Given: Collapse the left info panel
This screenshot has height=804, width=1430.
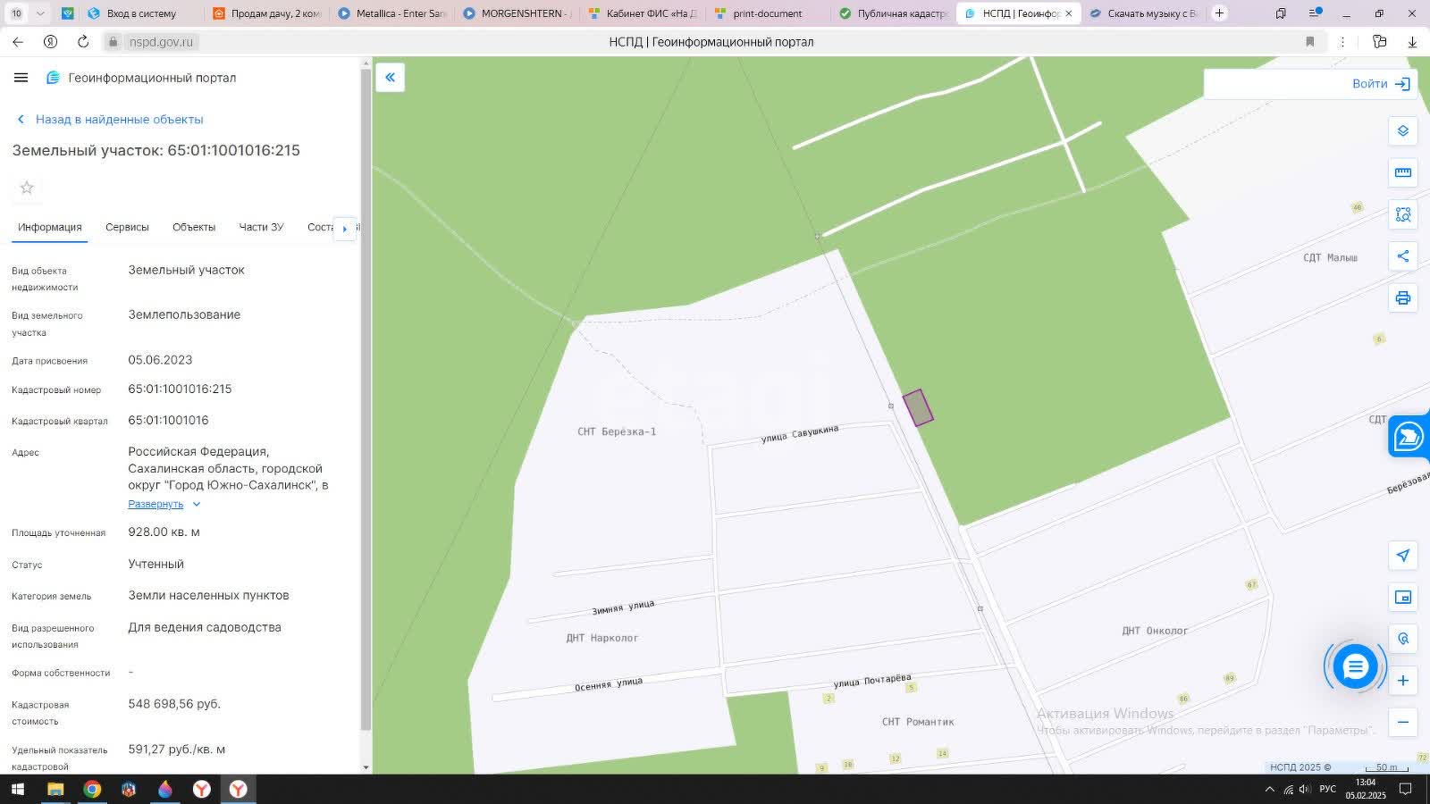Looking at the screenshot, I should pyautogui.click(x=390, y=78).
